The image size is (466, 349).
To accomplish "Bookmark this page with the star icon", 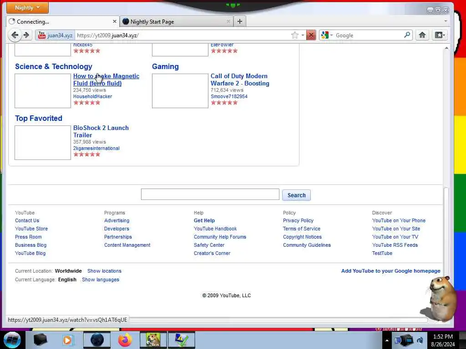I will pyautogui.click(x=294, y=35).
